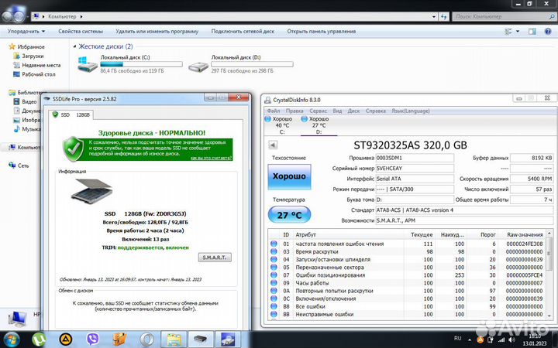Click Свойства системы in Explorer toolbar
This screenshot has width=558, height=348.
(x=81, y=31)
